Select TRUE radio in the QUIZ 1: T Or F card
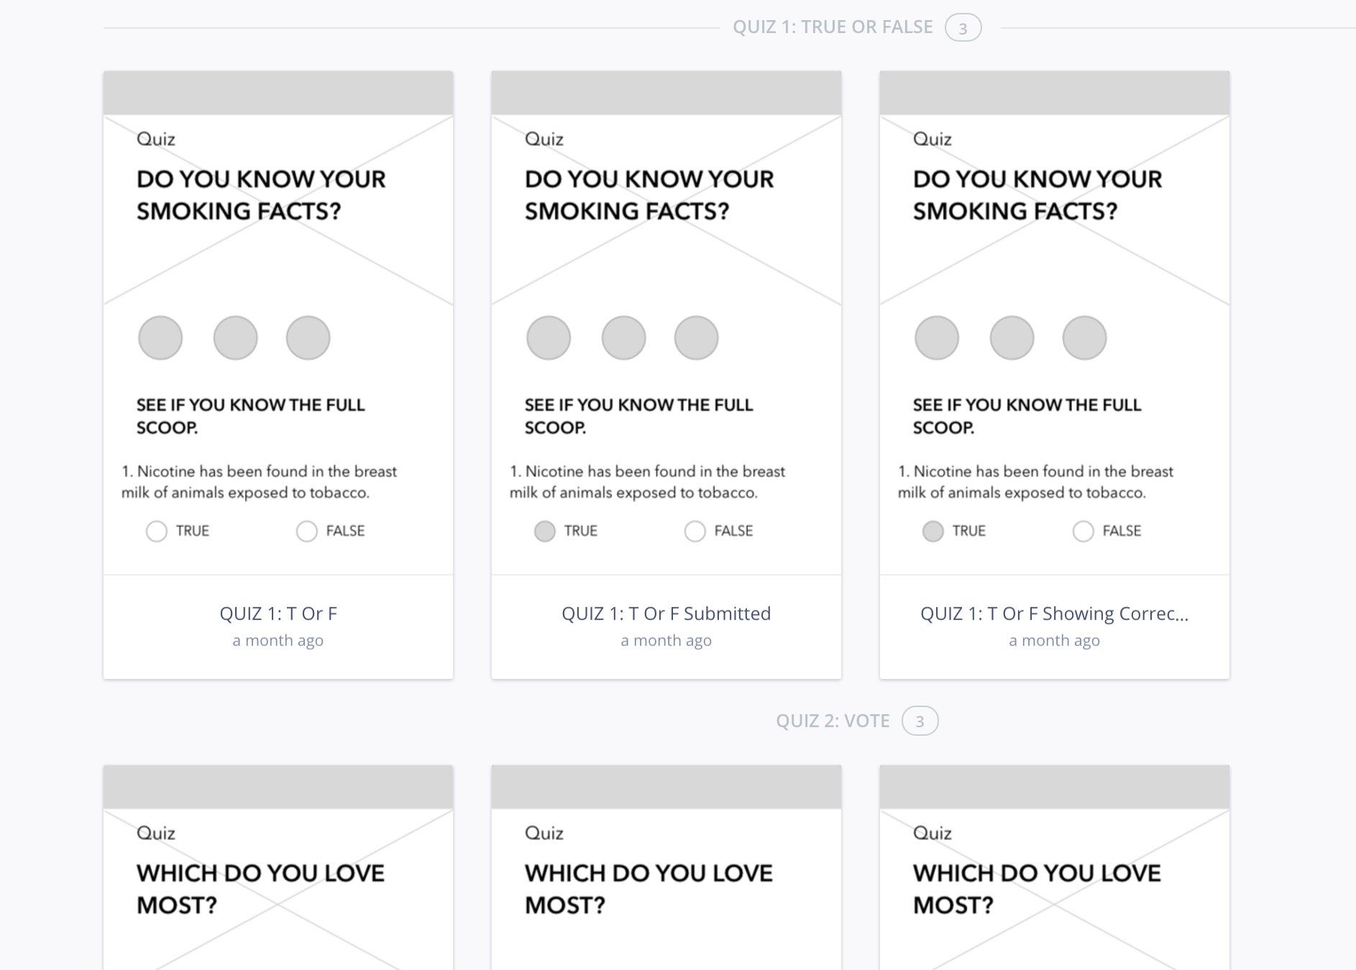The height and width of the screenshot is (970, 1356). tap(156, 531)
